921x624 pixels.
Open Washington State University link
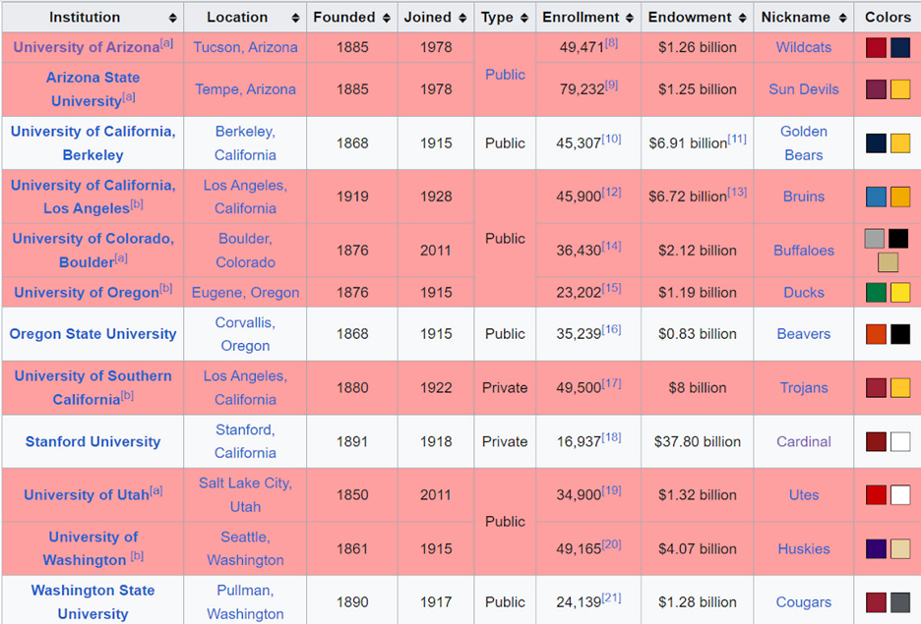click(x=92, y=602)
